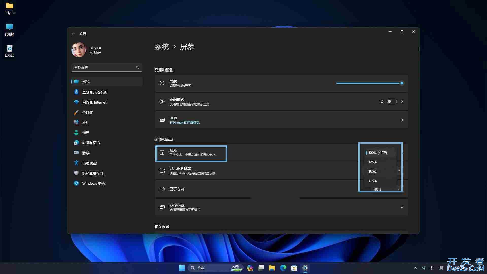Click the 缩放 setting row title

click(x=173, y=150)
